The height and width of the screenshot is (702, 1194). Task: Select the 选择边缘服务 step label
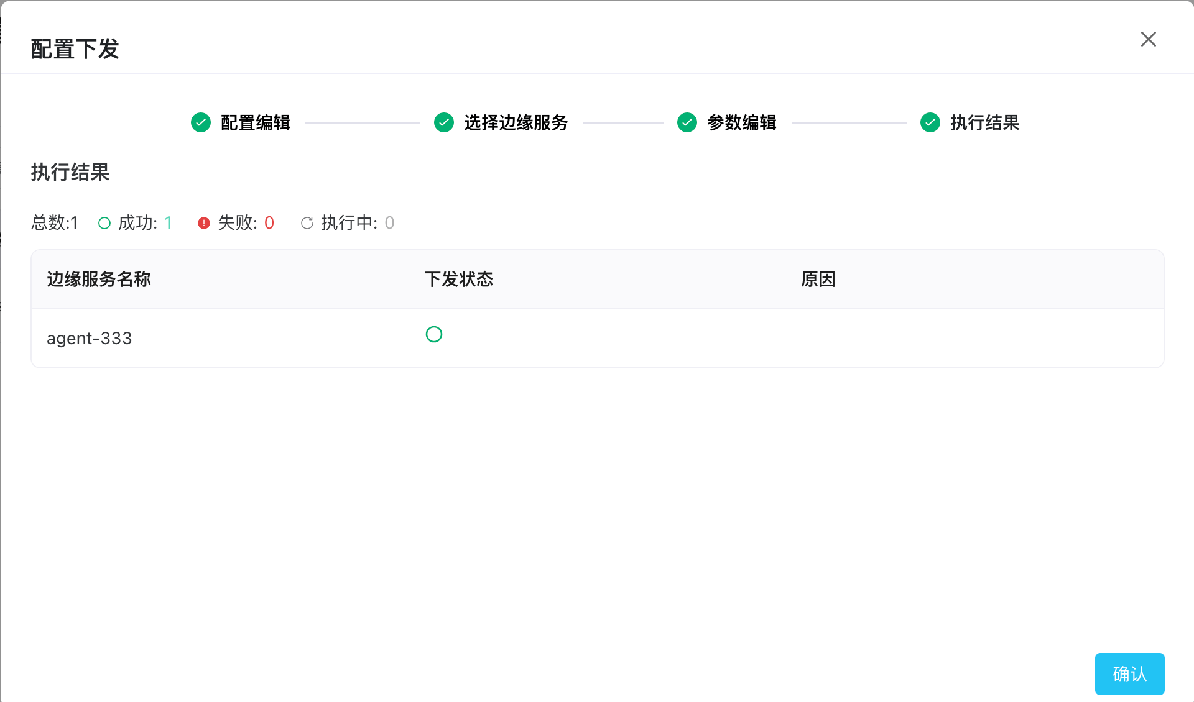tap(516, 122)
